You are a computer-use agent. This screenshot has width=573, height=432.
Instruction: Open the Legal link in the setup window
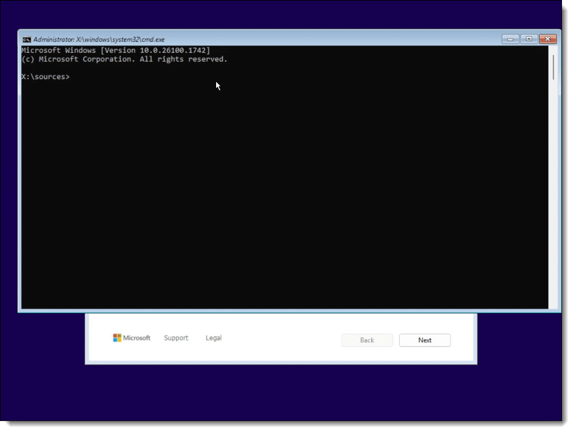point(213,338)
